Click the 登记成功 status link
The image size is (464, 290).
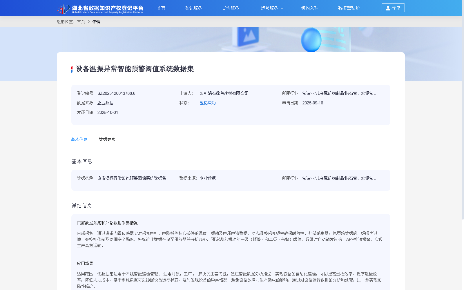[208, 103]
